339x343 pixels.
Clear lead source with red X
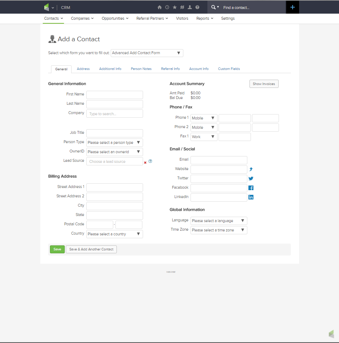point(145,163)
